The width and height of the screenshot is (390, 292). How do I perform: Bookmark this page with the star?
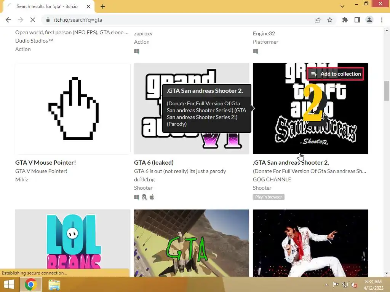click(330, 20)
